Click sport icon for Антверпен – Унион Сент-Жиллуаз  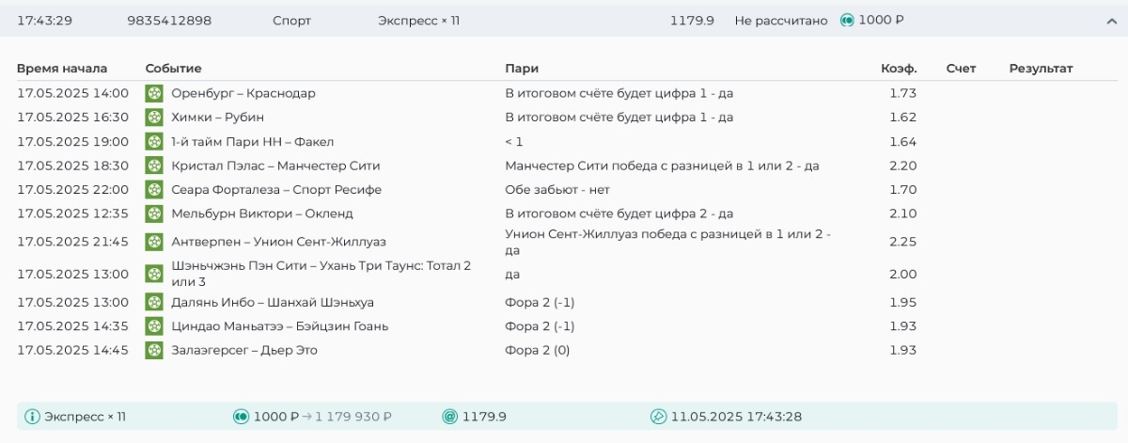point(154,243)
